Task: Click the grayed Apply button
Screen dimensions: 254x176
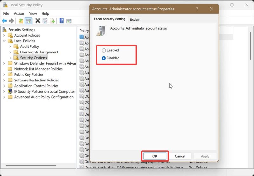Action: pos(205,156)
